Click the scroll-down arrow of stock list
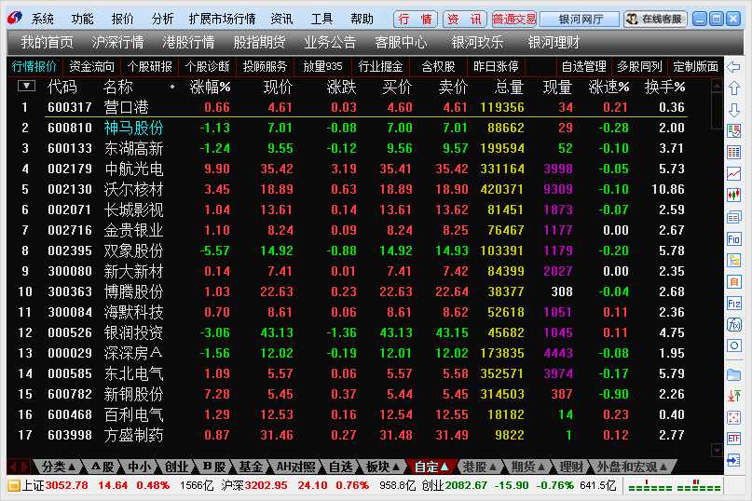This screenshot has width=752, height=501. point(717,450)
